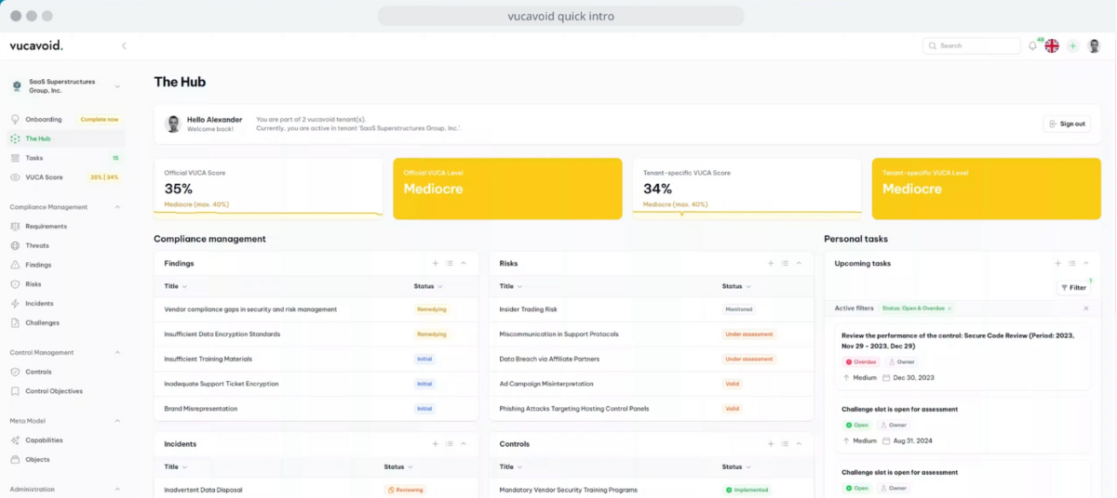Click the notifications bell icon
Viewport: 1117px width, 498px height.
[1032, 46]
